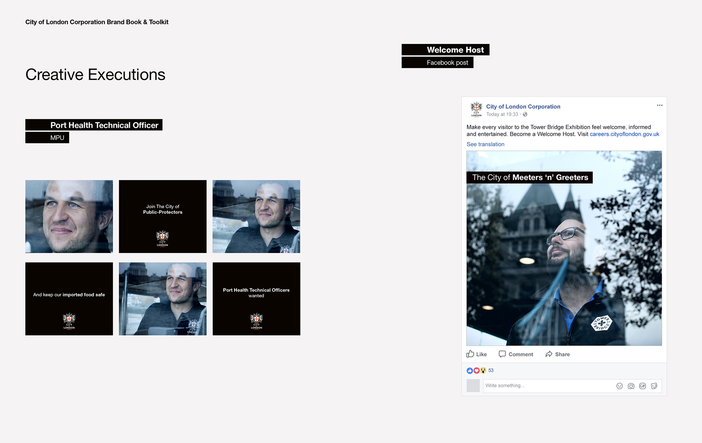
Task: Click the Write something comment field
Action: [x=572, y=386]
